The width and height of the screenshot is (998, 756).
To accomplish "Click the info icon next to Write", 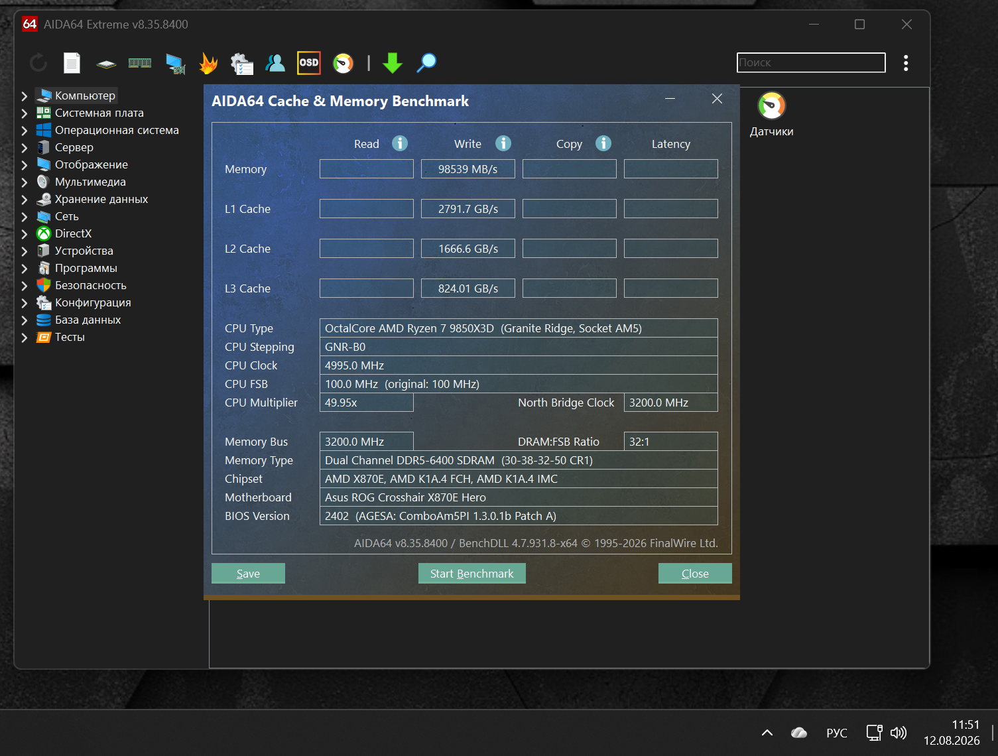I will pos(503,143).
